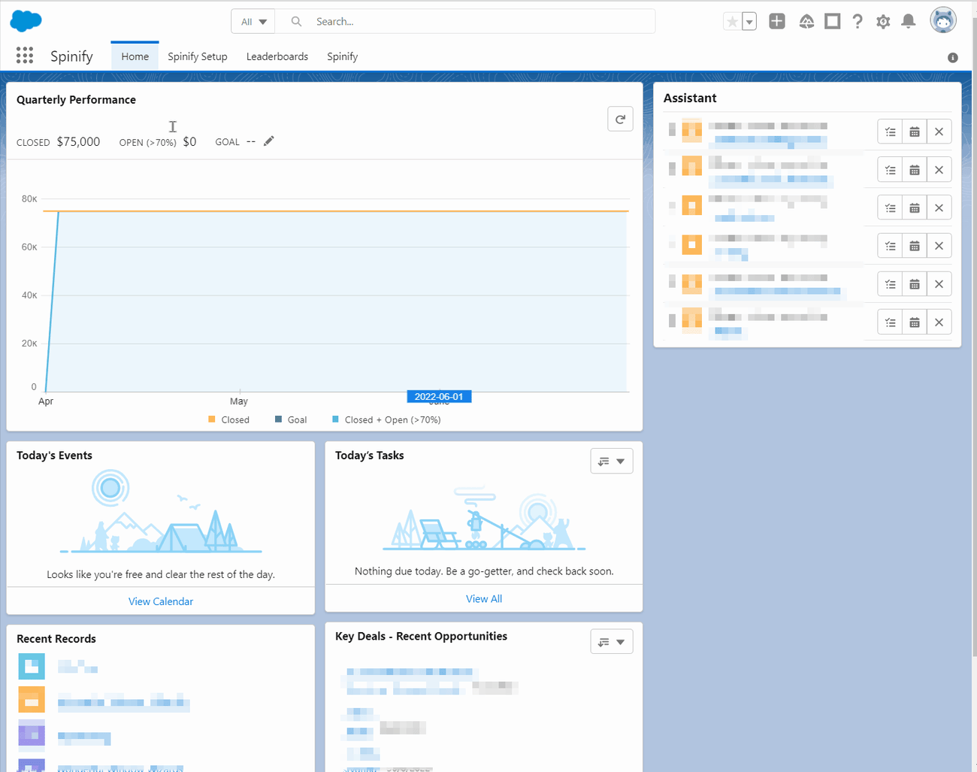Image resolution: width=977 pixels, height=772 pixels.
Task: Click the Spinify app name label
Action: [71, 56]
